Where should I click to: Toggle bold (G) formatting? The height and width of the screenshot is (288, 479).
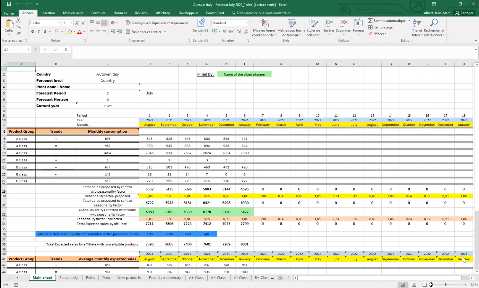click(x=33, y=32)
